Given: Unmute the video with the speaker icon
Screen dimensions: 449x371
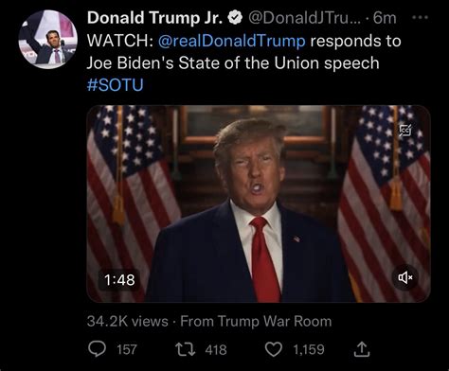Looking at the screenshot, I should point(405,277).
